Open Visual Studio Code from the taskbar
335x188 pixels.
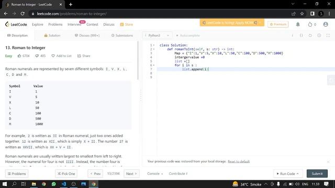pos(64,184)
